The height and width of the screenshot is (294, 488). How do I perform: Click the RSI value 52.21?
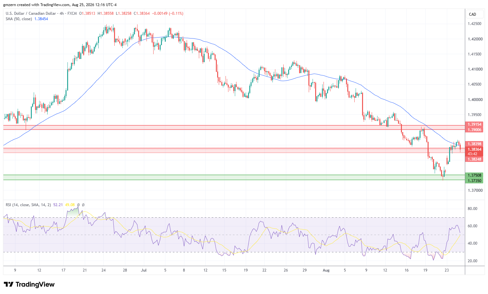(x=58, y=205)
